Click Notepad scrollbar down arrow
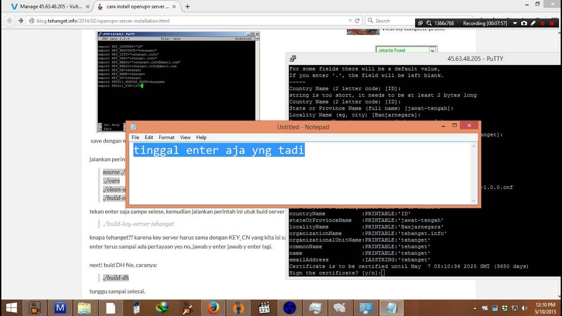Image resolution: width=562 pixels, height=316 pixels. (474, 201)
